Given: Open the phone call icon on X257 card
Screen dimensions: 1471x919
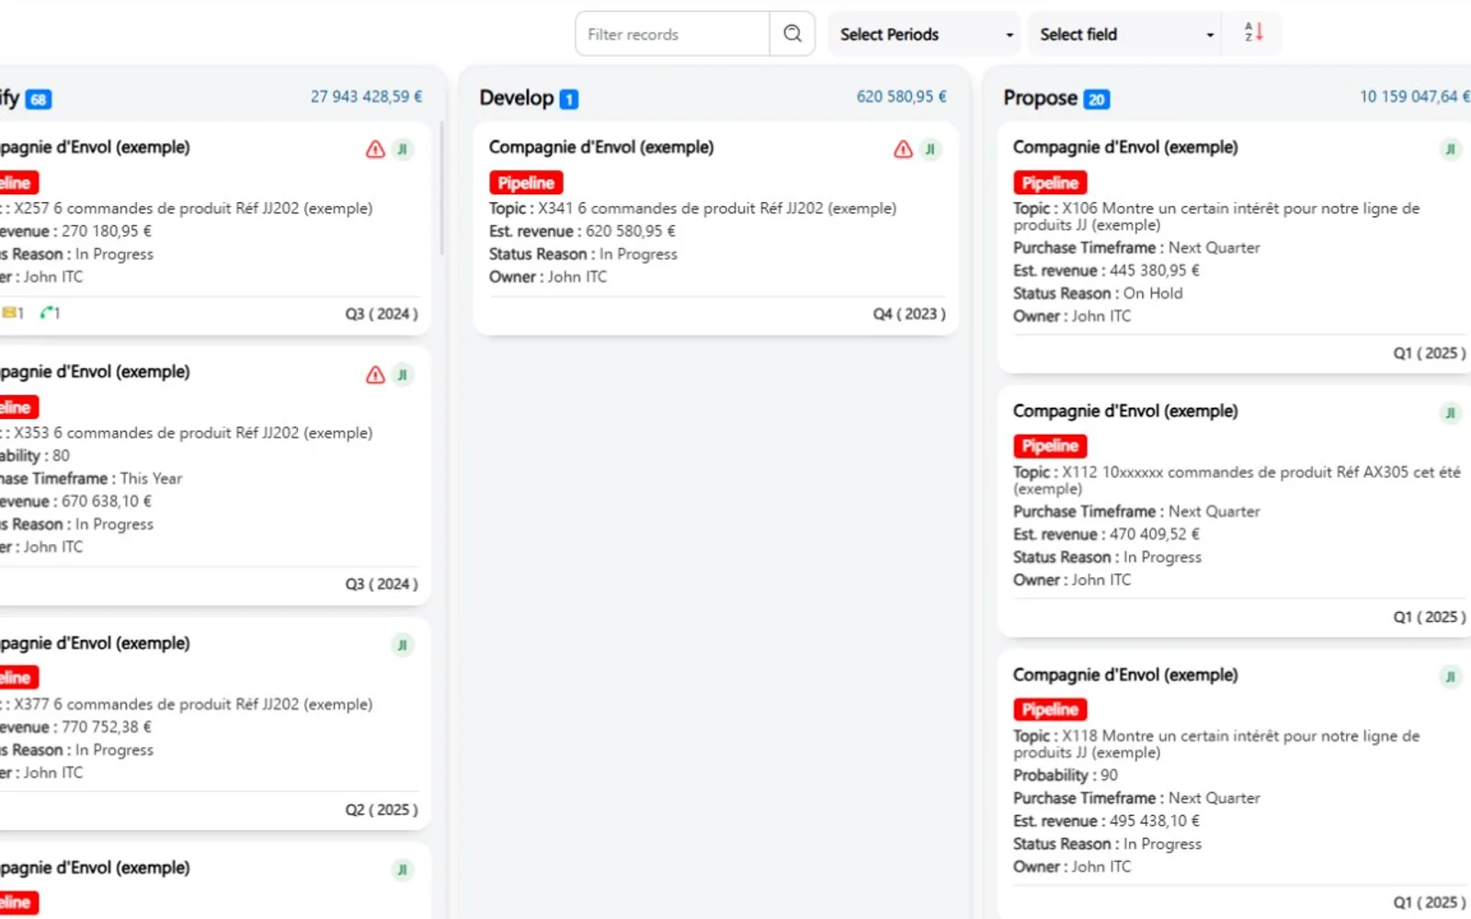Looking at the screenshot, I should coord(49,313).
